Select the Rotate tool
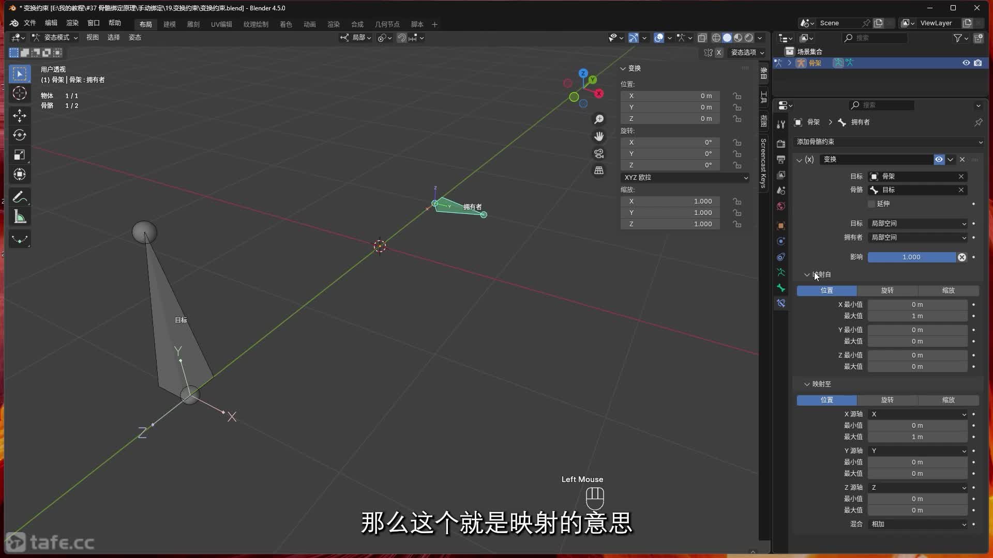 (x=20, y=135)
